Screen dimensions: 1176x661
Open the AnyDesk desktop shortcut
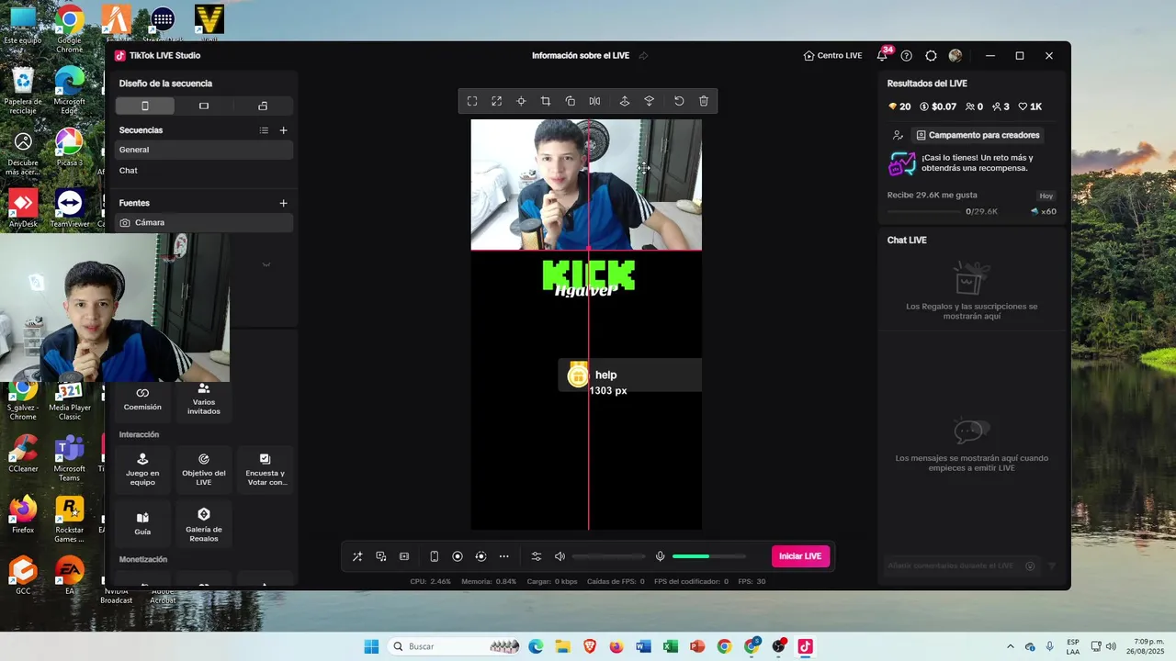point(23,207)
